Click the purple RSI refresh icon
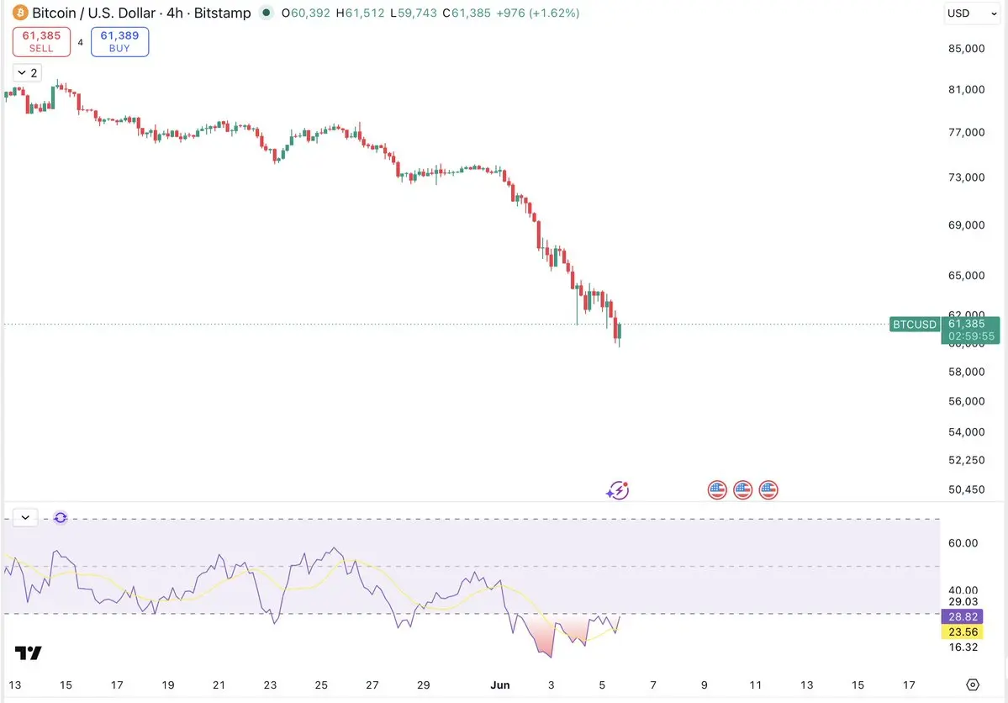Image resolution: width=1008 pixels, height=703 pixels. 61,518
